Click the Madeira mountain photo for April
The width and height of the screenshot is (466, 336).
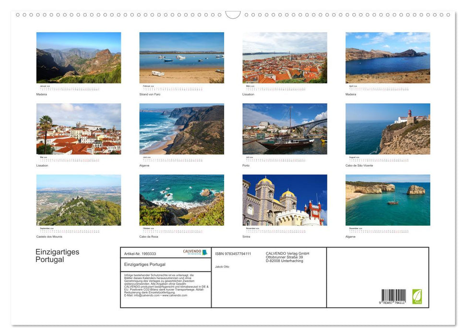(x=388, y=58)
